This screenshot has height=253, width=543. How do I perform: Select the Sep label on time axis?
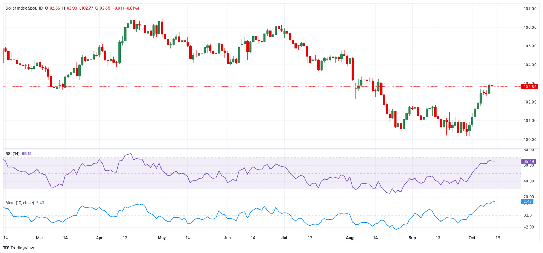[412, 238]
